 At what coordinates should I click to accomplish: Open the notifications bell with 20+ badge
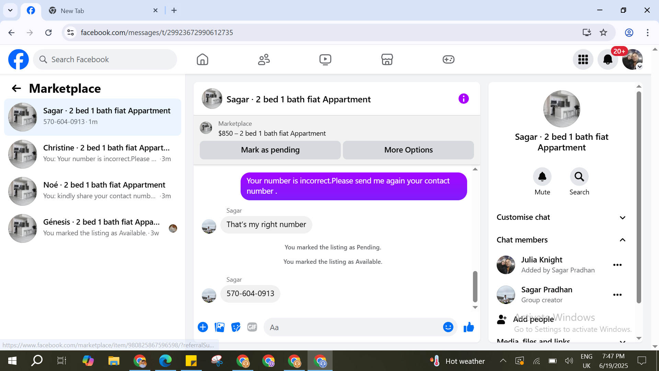coord(608,59)
